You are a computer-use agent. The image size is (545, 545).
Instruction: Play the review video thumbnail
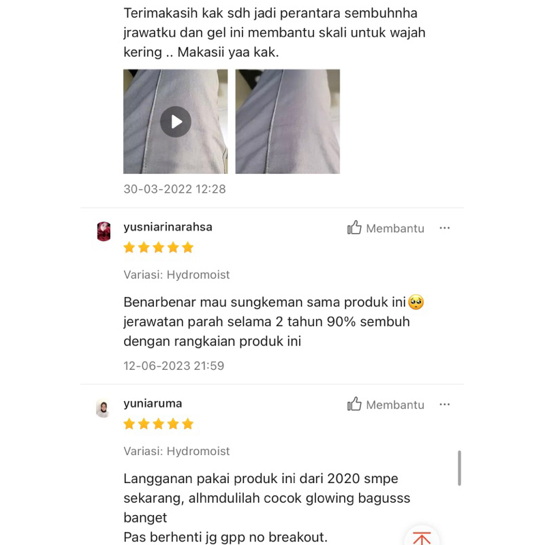pyautogui.click(x=176, y=121)
